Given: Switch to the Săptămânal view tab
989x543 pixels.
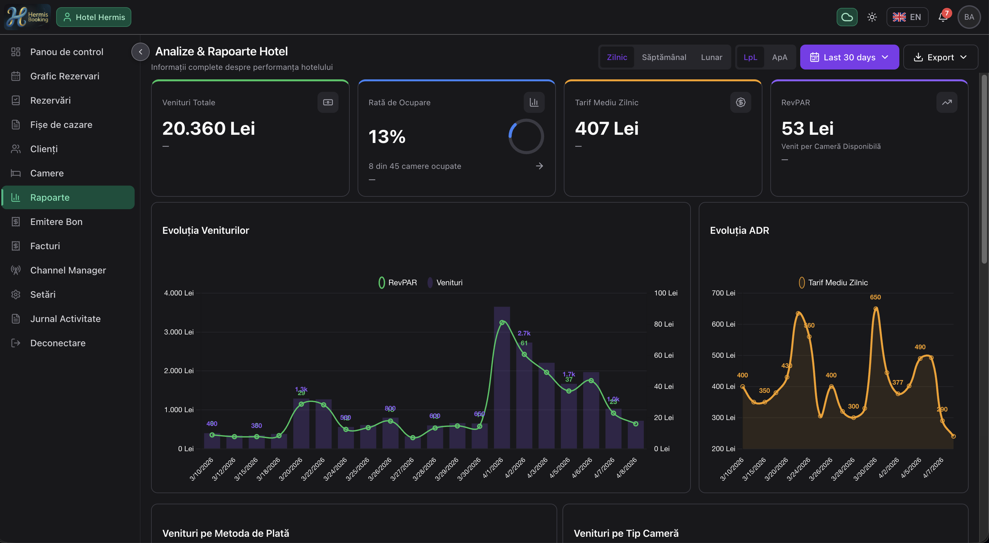Looking at the screenshot, I should [x=664, y=57].
